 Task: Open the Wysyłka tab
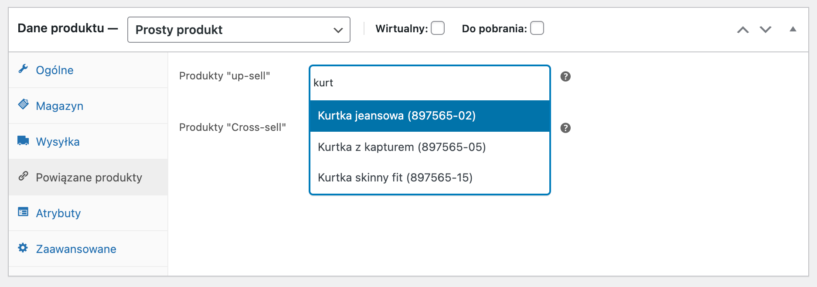[88, 141]
